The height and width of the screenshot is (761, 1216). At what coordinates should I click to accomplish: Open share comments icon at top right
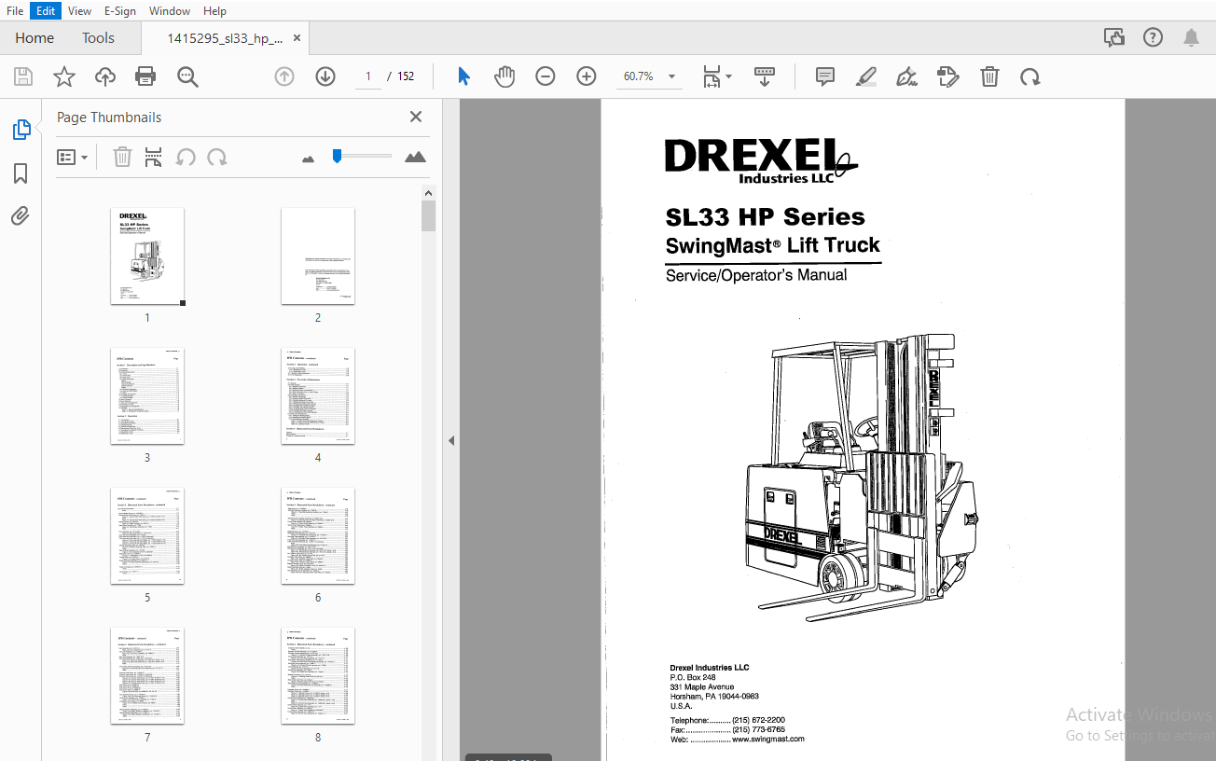(x=1113, y=37)
